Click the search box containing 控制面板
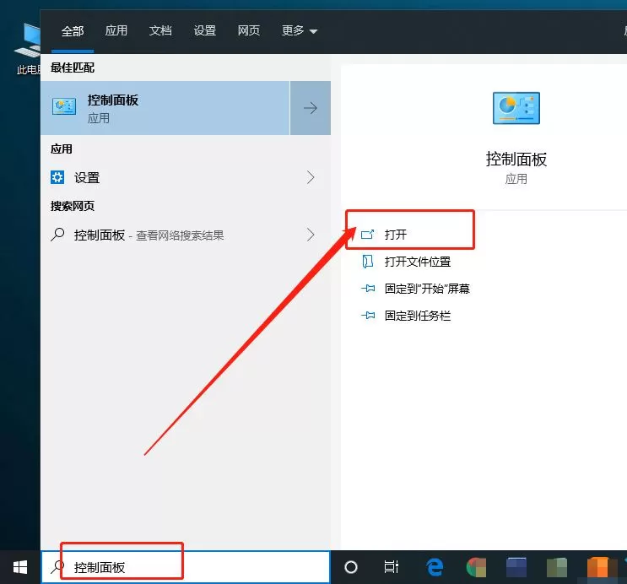 (186, 567)
